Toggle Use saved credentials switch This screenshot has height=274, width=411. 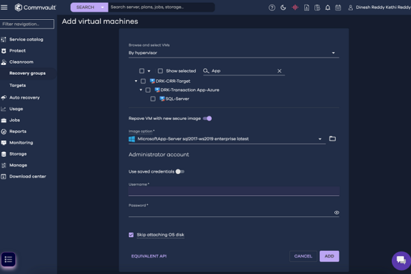coord(179,171)
